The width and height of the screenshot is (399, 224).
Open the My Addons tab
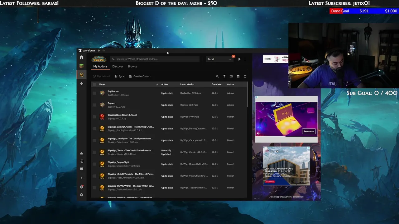tap(100, 66)
